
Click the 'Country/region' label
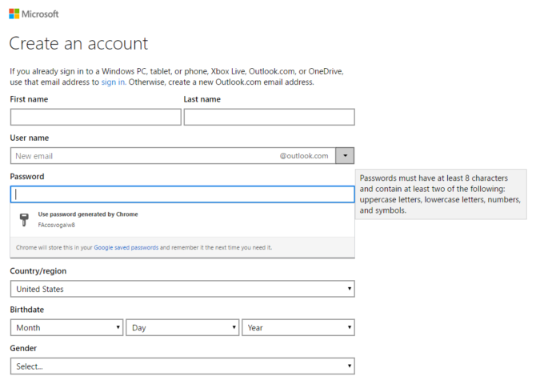click(x=38, y=271)
